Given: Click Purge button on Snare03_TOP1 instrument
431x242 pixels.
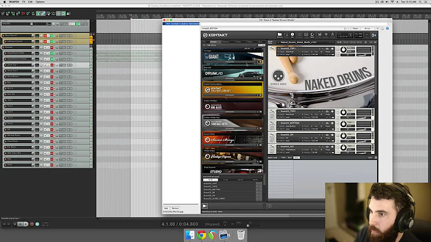Looking at the screenshot, I should tap(327, 52).
